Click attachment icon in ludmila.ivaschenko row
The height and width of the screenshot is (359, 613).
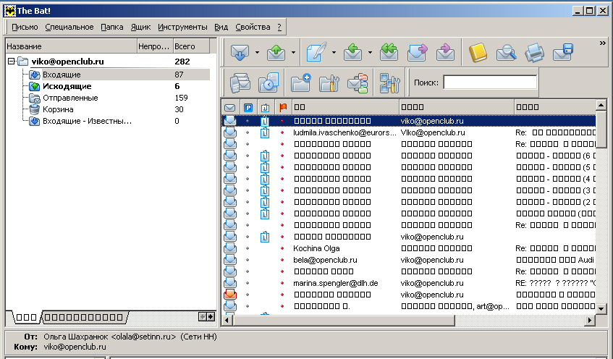pos(265,132)
